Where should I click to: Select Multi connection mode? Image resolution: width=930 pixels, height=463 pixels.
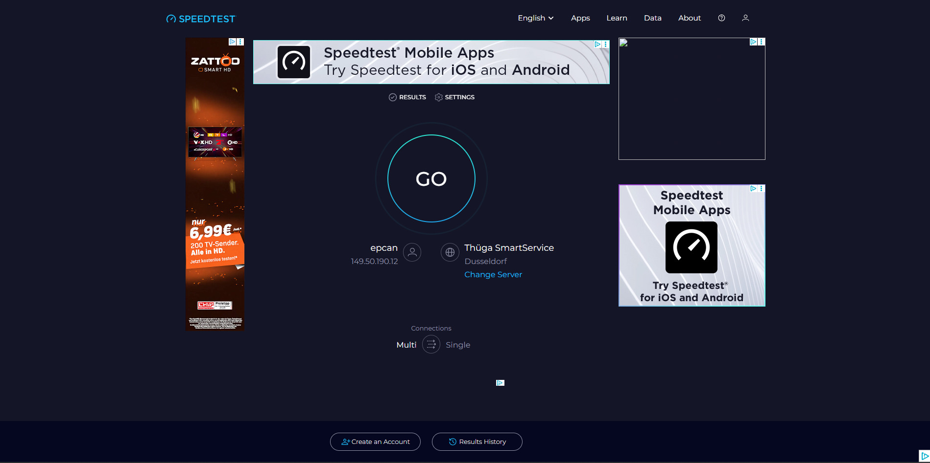pyautogui.click(x=406, y=345)
